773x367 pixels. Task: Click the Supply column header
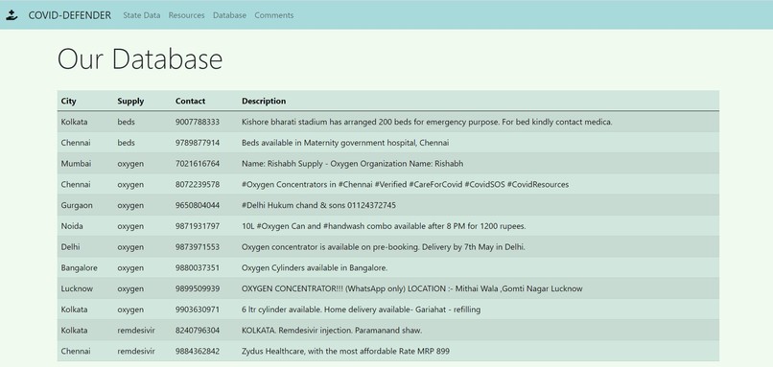130,101
